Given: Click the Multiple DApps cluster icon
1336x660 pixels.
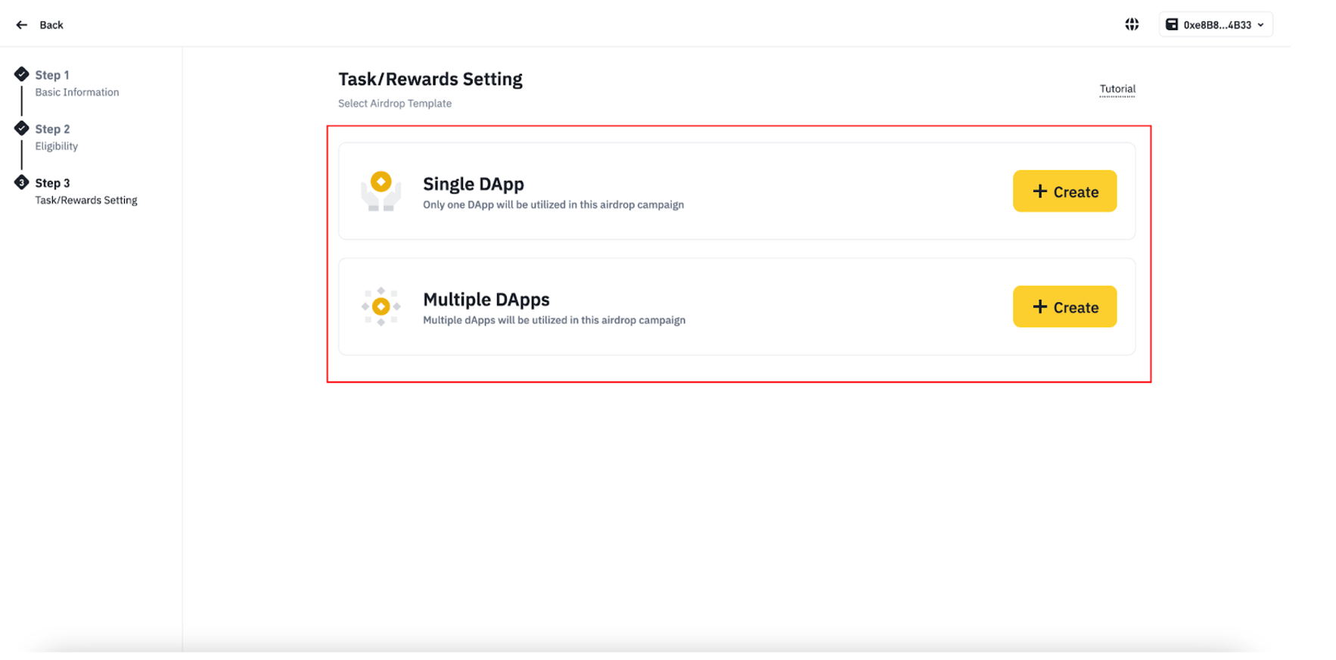Looking at the screenshot, I should point(381,307).
